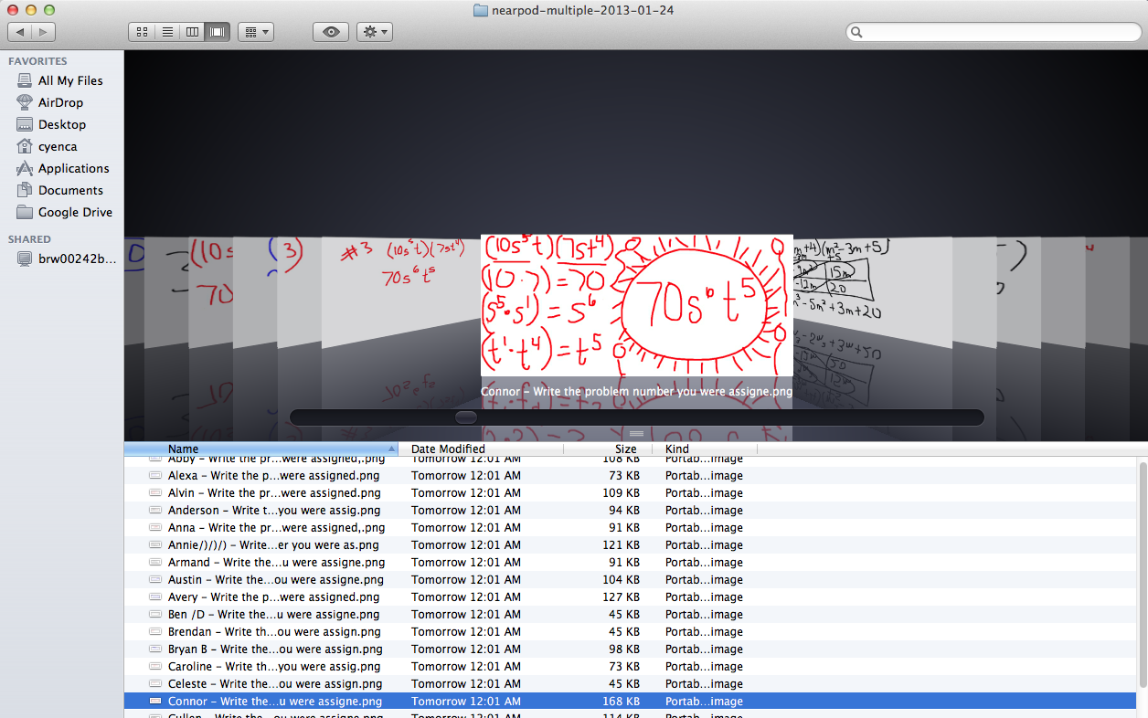Open Applications in the sidebar
Viewport: 1148px width, 718px height.
73,168
